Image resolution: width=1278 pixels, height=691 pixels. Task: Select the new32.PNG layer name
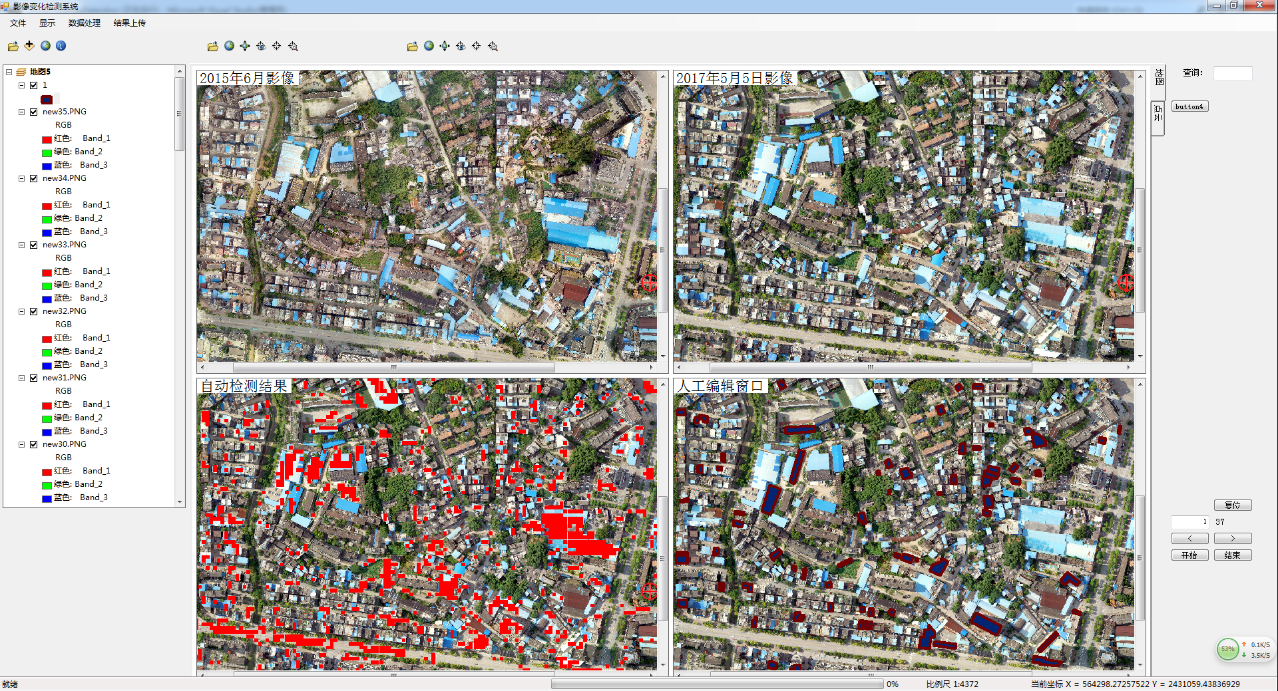pyautogui.click(x=65, y=311)
